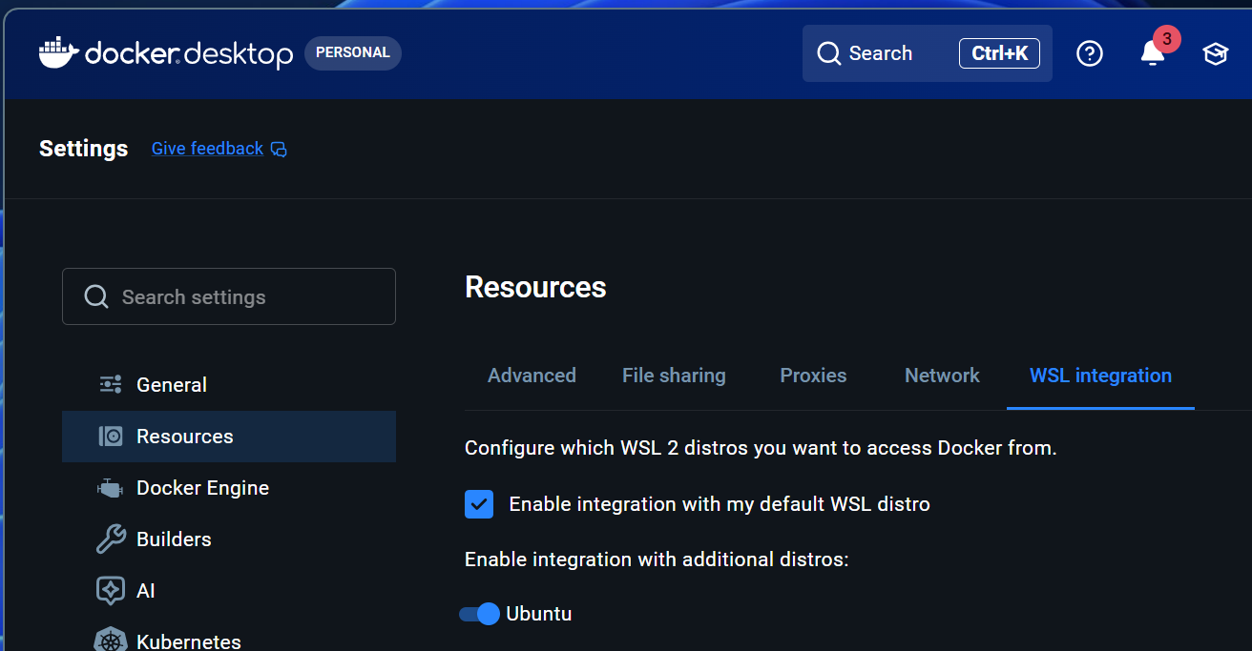Screen dimensions: 1252x651
Task: Toggle off Ubuntu distro integration
Action: click(x=479, y=614)
